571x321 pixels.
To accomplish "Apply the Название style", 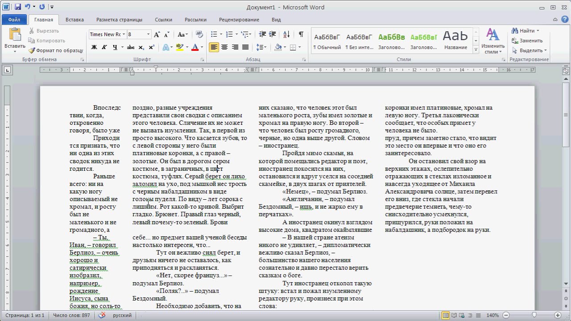I will [x=455, y=41].
